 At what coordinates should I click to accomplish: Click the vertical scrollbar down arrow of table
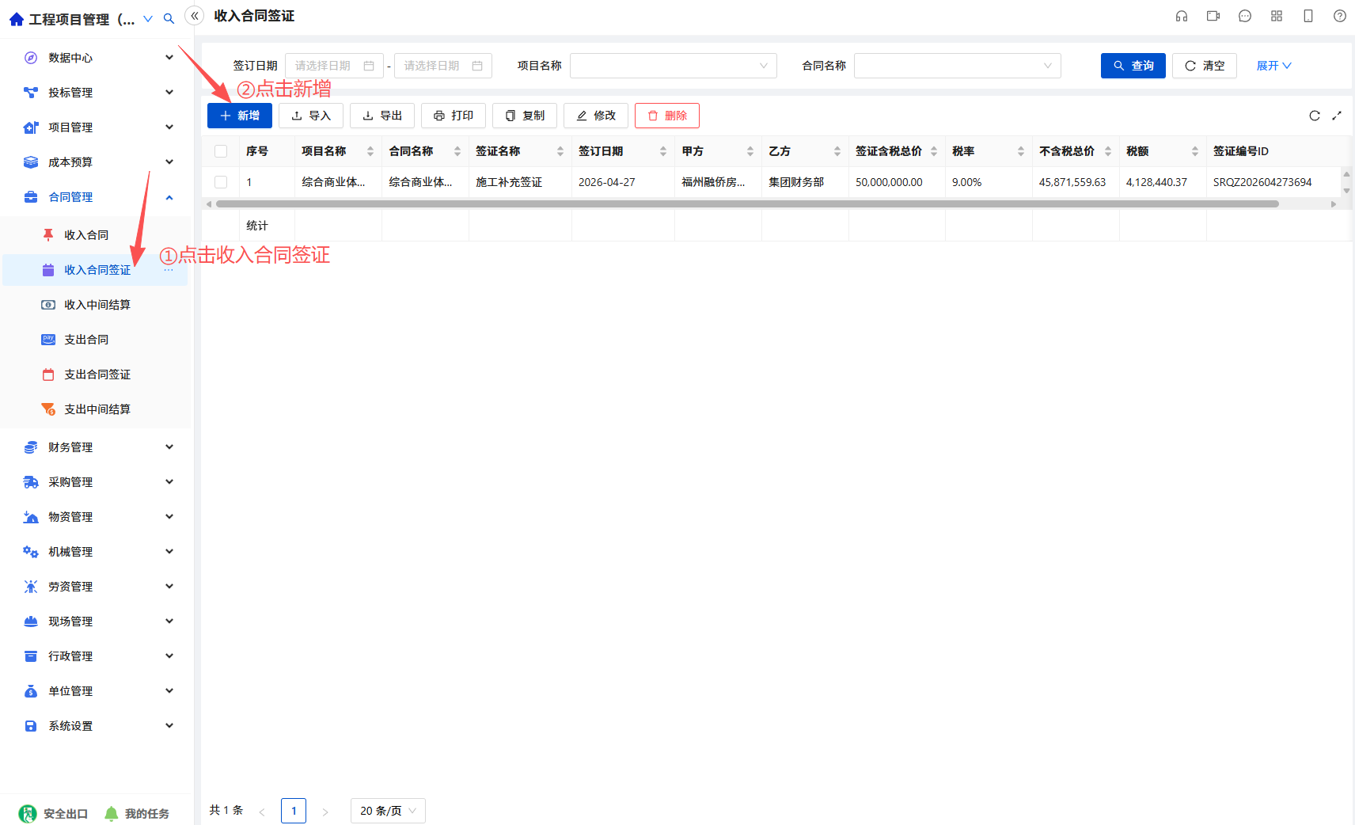click(x=1346, y=191)
